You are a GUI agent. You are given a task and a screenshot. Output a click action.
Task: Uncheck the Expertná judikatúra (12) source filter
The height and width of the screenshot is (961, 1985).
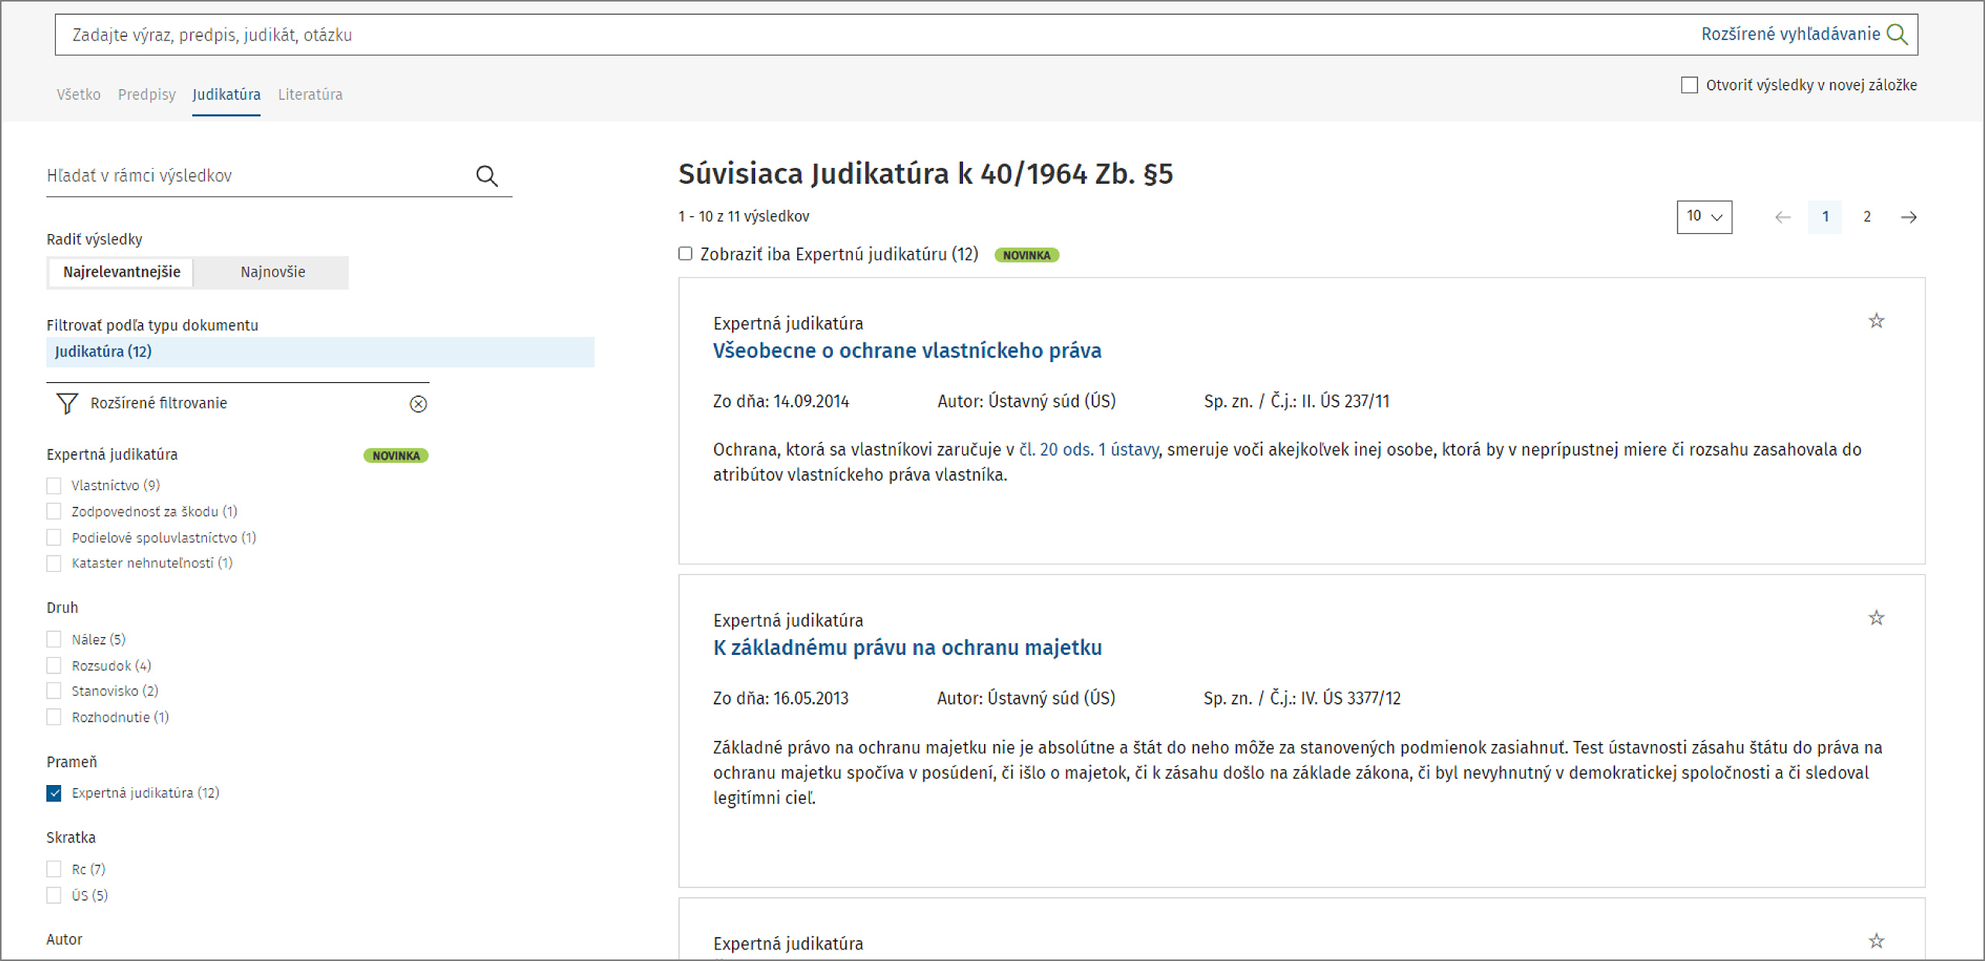(x=54, y=793)
